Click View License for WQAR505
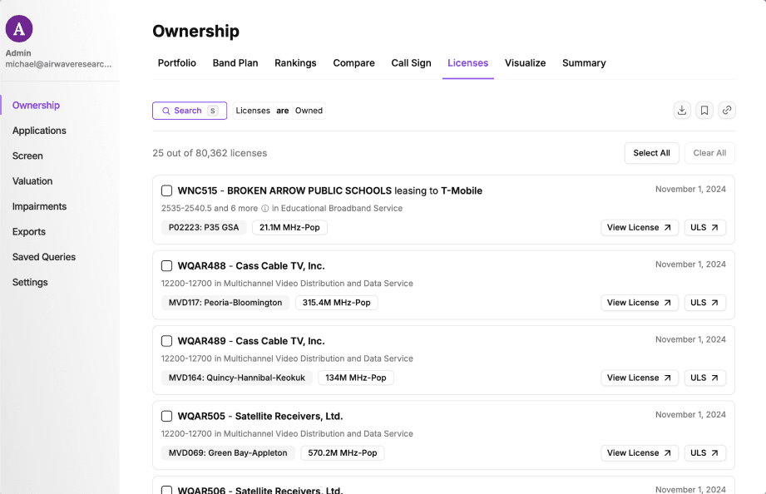The image size is (766, 494). click(x=640, y=453)
